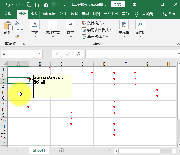This screenshot has height=155, width=180.
Task: Click the 登录 sign-in button
Action: pyautogui.click(x=118, y=4)
